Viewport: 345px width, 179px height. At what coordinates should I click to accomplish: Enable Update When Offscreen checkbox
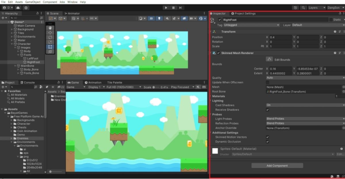click(x=268, y=82)
